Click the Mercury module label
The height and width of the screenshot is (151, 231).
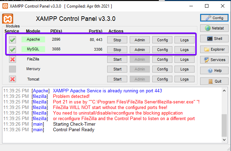click(x=33, y=69)
